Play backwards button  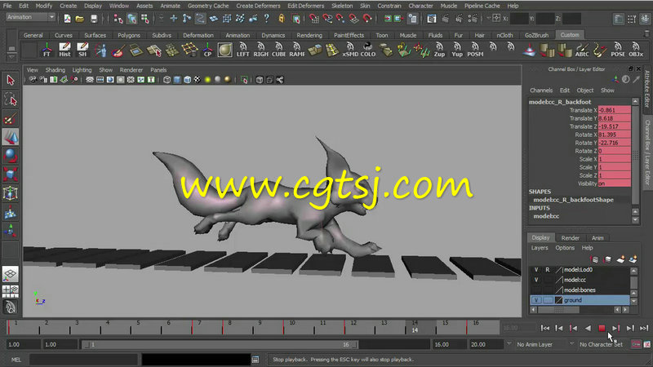click(588, 329)
